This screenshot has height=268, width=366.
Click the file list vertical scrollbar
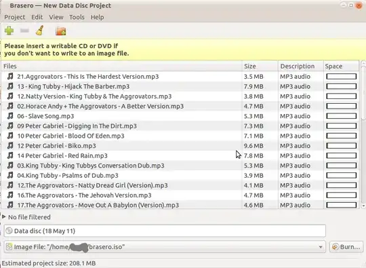click(363, 94)
